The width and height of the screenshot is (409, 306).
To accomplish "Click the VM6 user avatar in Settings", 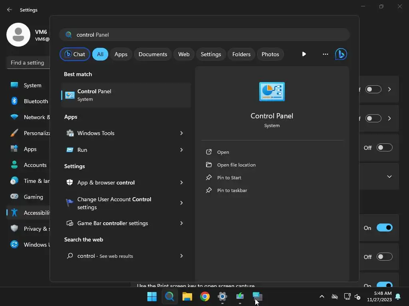I will (x=18, y=35).
